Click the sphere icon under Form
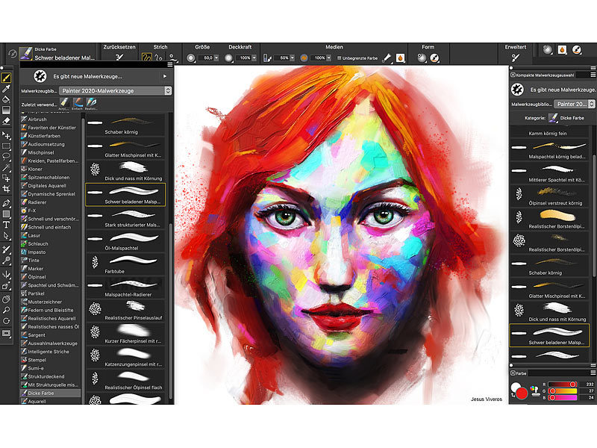 pyautogui.click(x=422, y=58)
